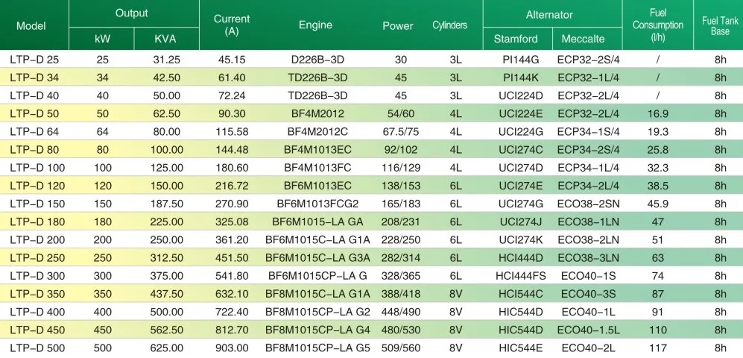This screenshot has width=743, height=358.
Task: Select the KVA sub-header
Action: 165,39
